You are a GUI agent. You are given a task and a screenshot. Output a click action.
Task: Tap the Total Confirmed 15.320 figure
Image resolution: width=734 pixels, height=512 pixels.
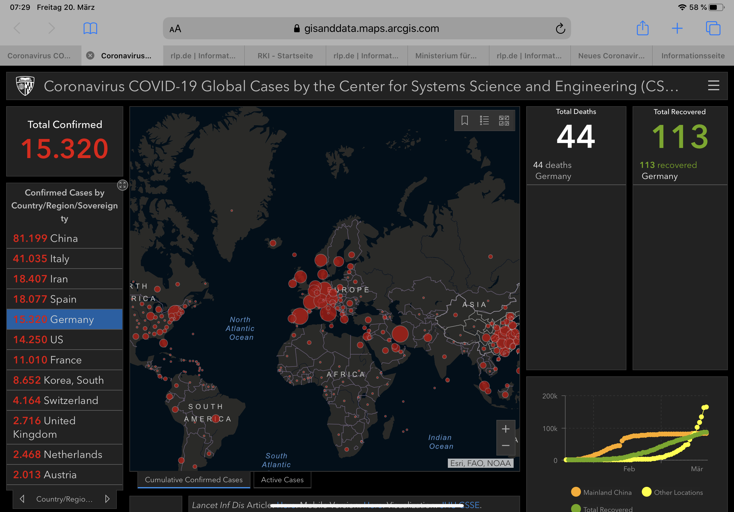pyautogui.click(x=65, y=148)
